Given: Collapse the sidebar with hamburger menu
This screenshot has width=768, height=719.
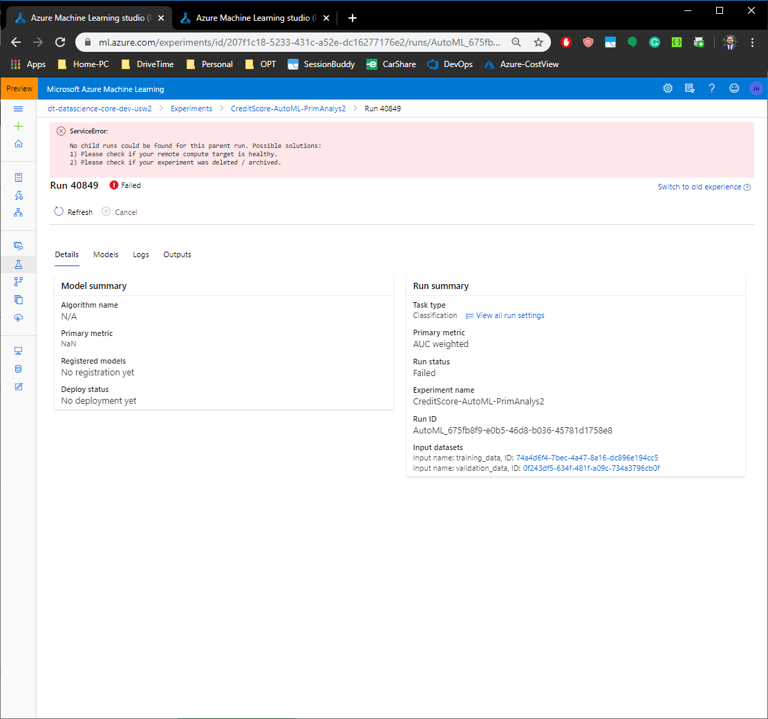Looking at the screenshot, I should click(19, 109).
